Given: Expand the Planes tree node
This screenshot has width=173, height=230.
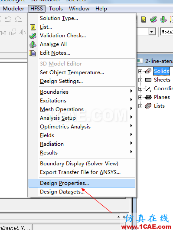Looking at the screenshot, I should (140, 97).
